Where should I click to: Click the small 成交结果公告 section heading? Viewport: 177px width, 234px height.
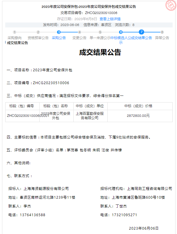pos(17,43)
